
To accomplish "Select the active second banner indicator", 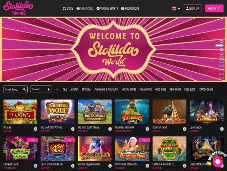I will 220,45.
